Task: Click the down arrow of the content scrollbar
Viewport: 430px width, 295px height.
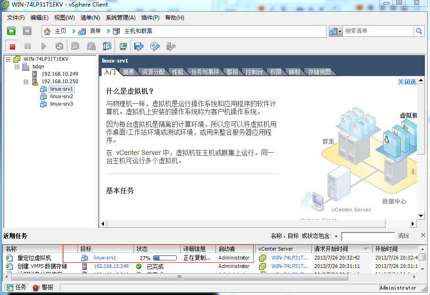Action: tap(421, 216)
